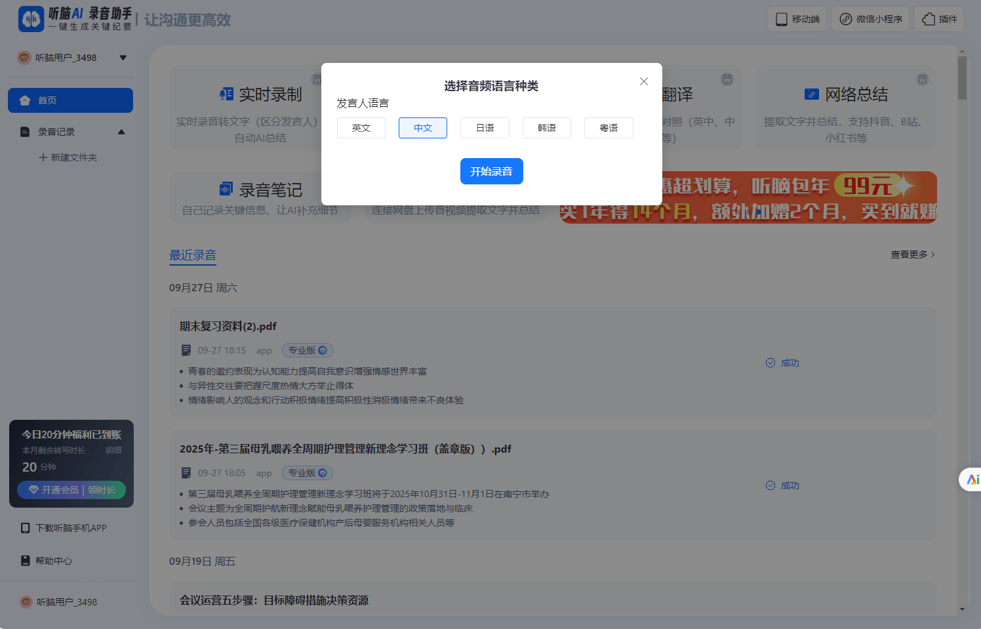The height and width of the screenshot is (629, 981).
Task: Click the 新建文件夹 plus icon
Action: click(43, 157)
